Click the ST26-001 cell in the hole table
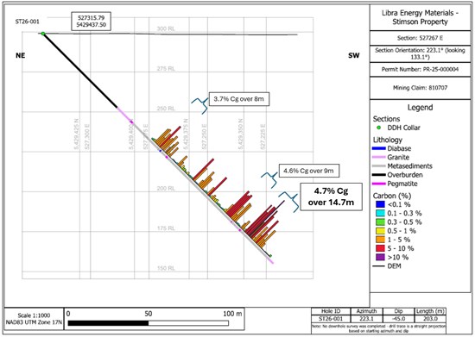 pyautogui.click(x=331, y=319)
